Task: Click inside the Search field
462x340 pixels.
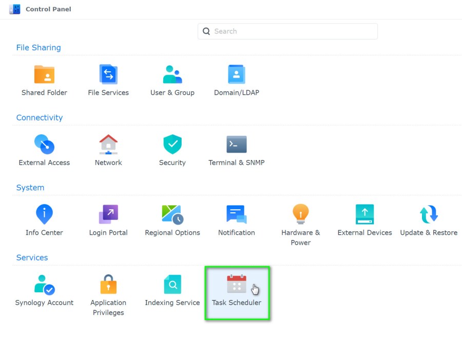Action: point(287,31)
